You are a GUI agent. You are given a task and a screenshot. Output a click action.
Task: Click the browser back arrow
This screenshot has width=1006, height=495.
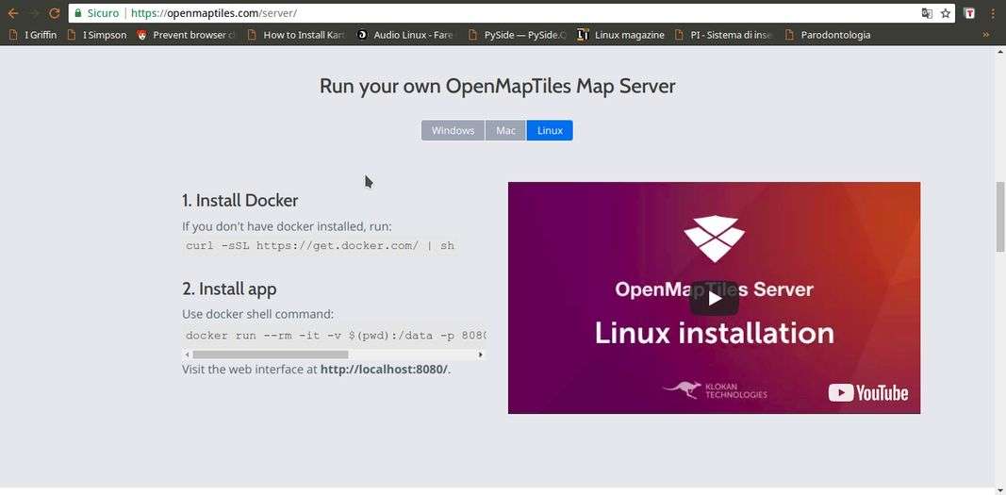click(x=12, y=13)
